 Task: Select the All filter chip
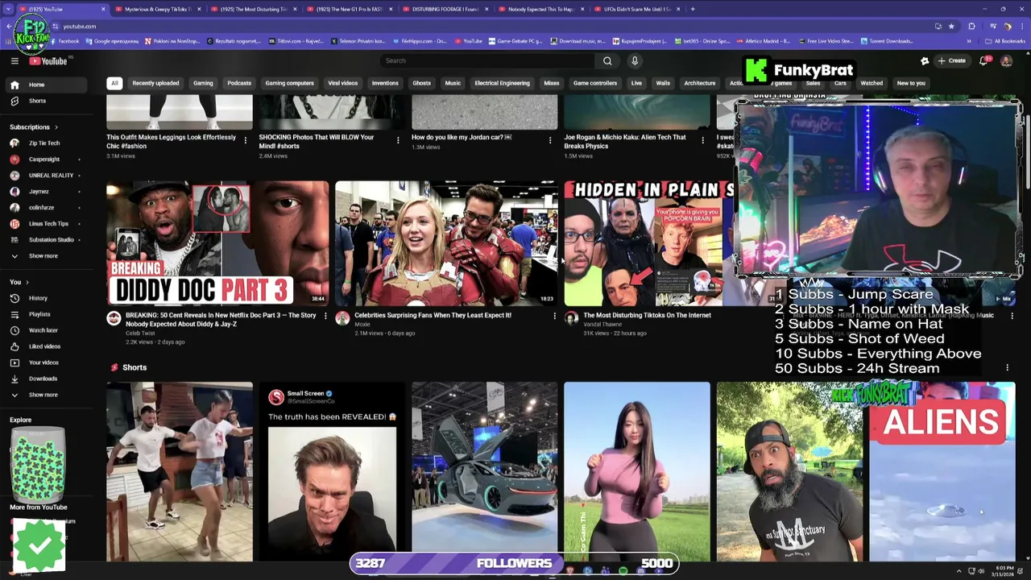click(114, 83)
